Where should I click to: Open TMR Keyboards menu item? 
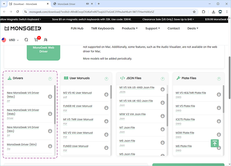[x=103, y=28]
